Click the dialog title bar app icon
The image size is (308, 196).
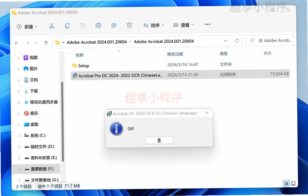(x=109, y=113)
